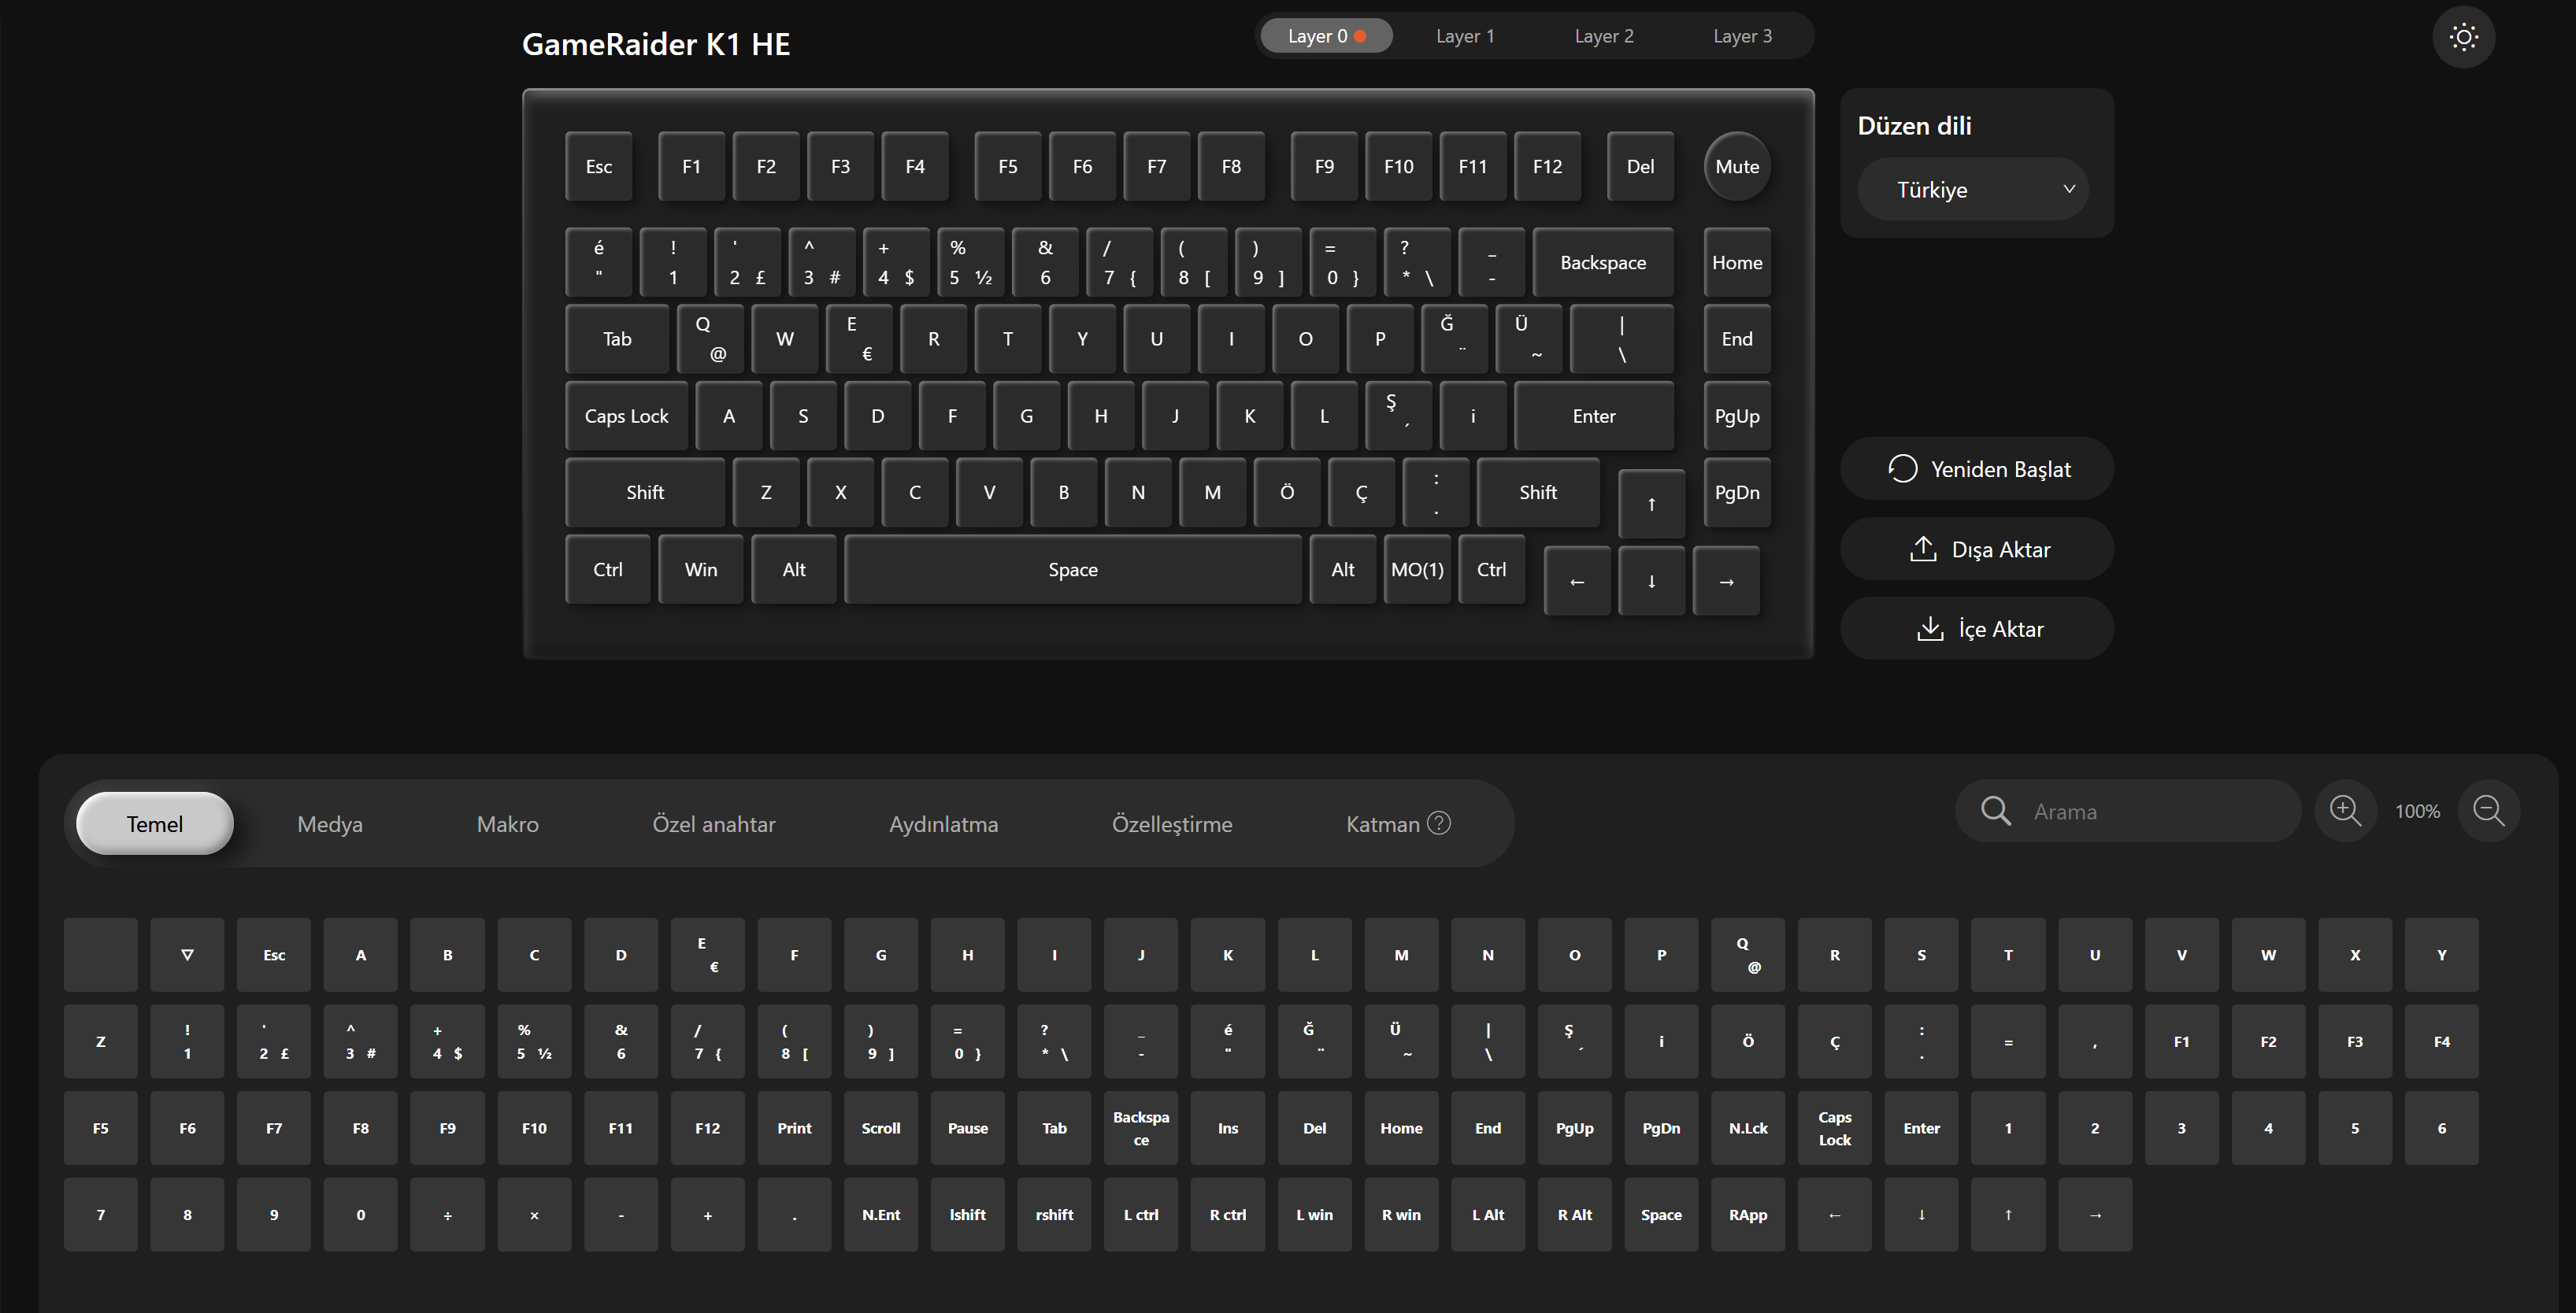This screenshot has height=1313, width=2576.
Task: Pick the RApp keycode in palette
Action: [x=1748, y=1215]
